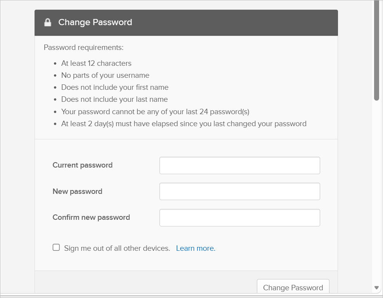Screen dimensions: 383x298
Task: Click the scrollbar down arrow icon
Action: tap(376, 288)
